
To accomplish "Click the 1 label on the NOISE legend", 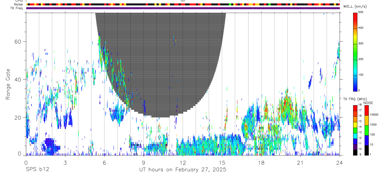I will point(370,155).
